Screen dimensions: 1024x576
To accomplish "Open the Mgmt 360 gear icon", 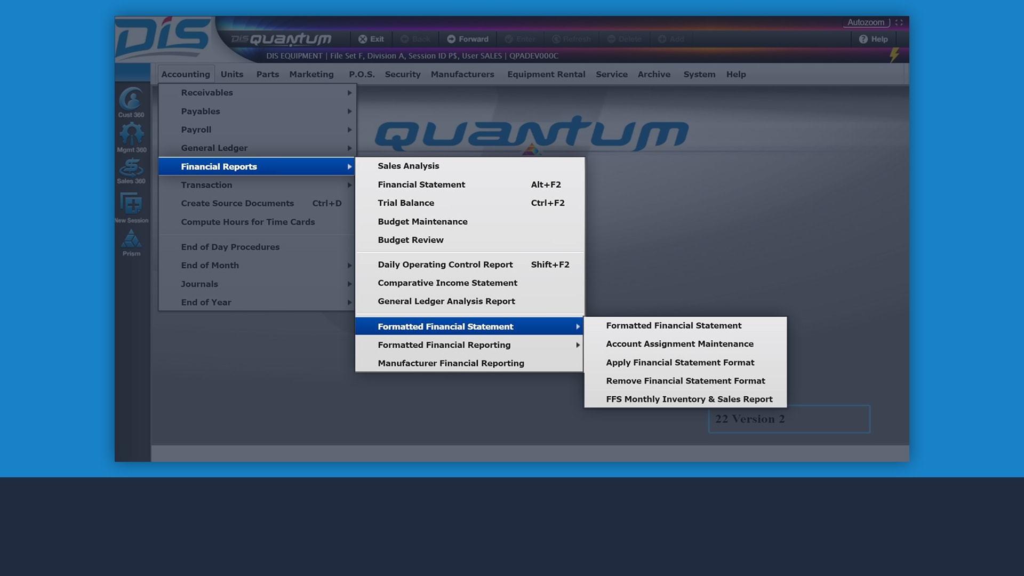I will click(x=131, y=138).
